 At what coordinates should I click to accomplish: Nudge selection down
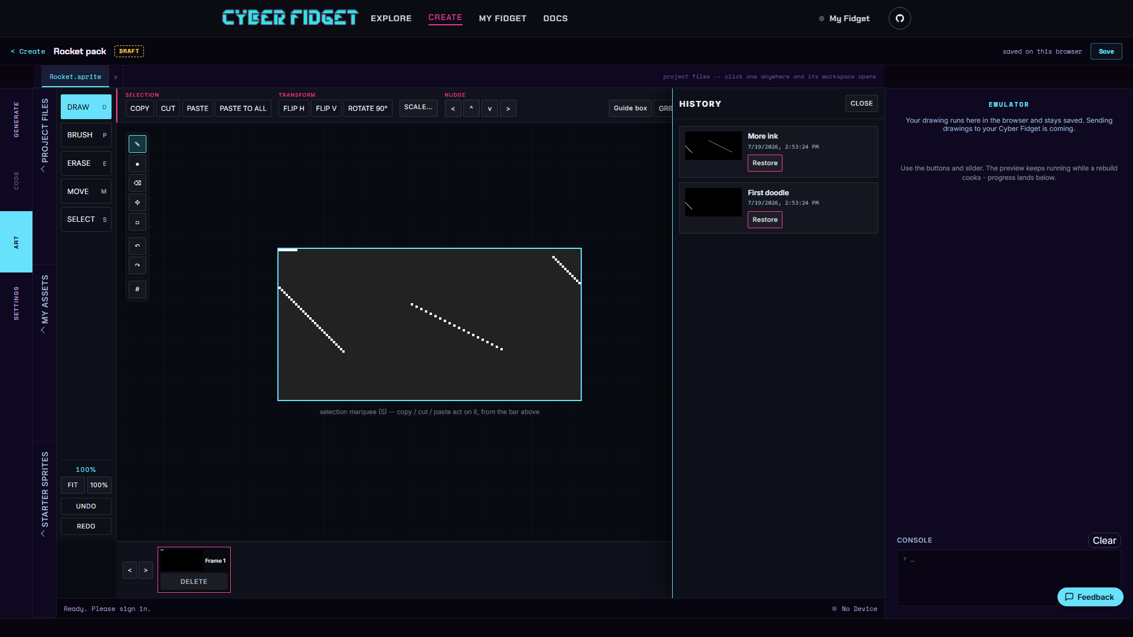pyautogui.click(x=489, y=109)
